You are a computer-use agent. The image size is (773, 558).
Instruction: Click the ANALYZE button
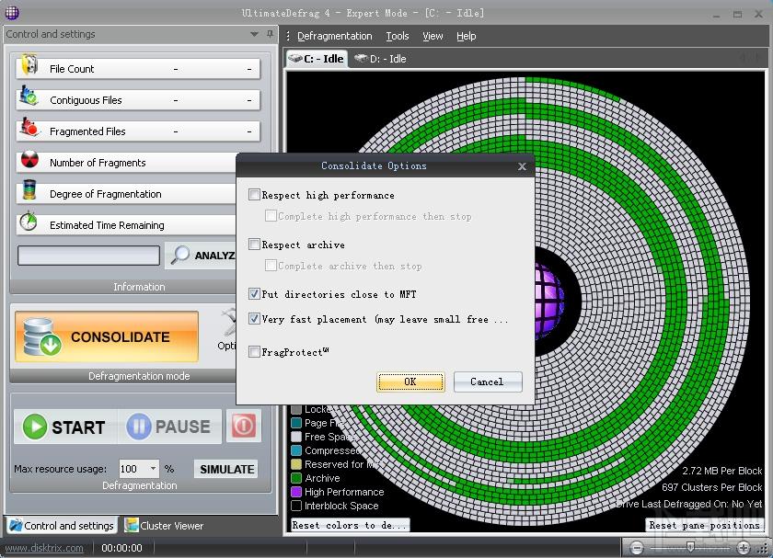tap(201, 256)
